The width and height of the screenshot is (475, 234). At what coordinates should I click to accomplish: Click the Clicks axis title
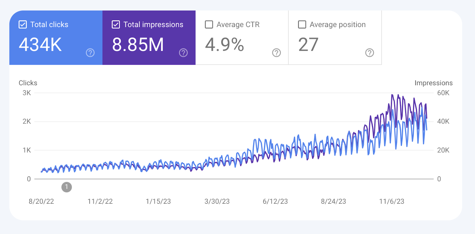point(28,83)
